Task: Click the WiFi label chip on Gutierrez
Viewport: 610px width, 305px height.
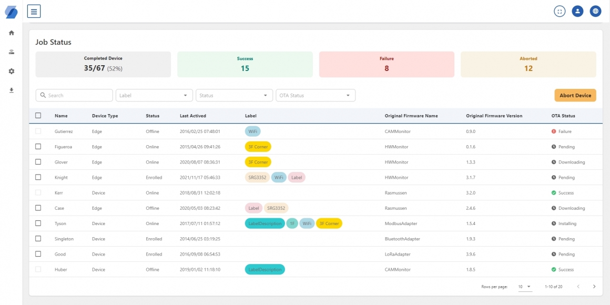Action: coord(253,131)
